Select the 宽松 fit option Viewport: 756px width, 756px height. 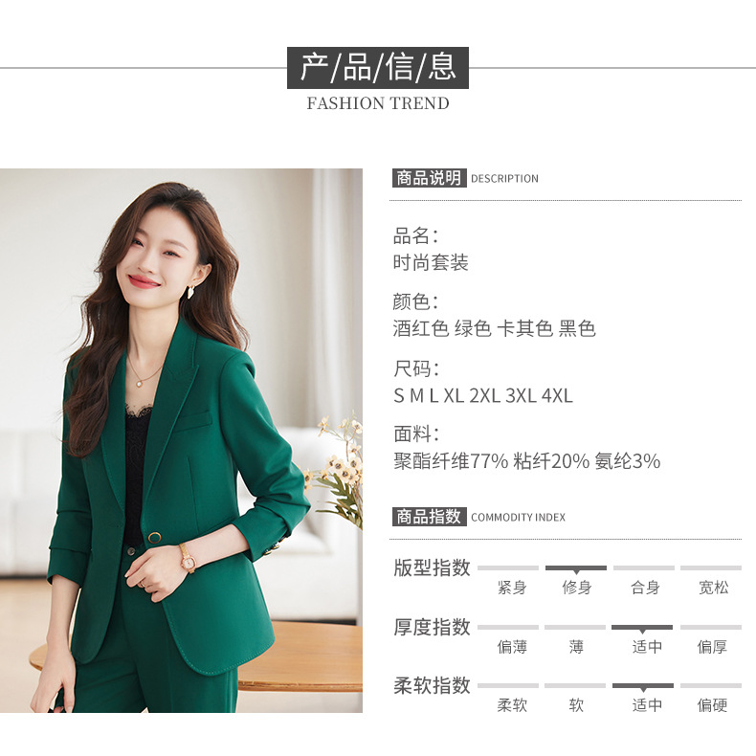tap(713, 588)
